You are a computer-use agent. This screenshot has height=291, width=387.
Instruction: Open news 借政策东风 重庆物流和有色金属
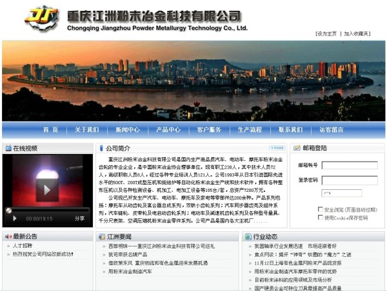click(158, 263)
